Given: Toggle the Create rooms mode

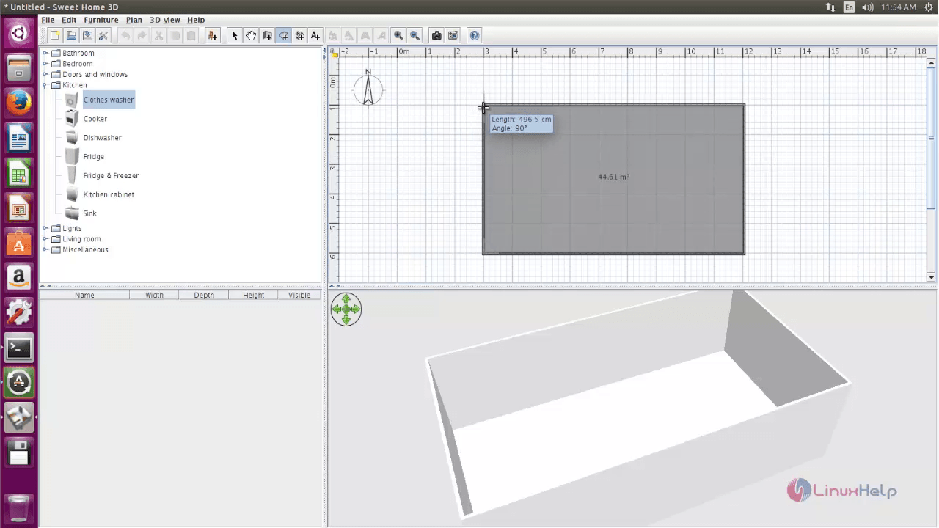Looking at the screenshot, I should pos(283,35).
